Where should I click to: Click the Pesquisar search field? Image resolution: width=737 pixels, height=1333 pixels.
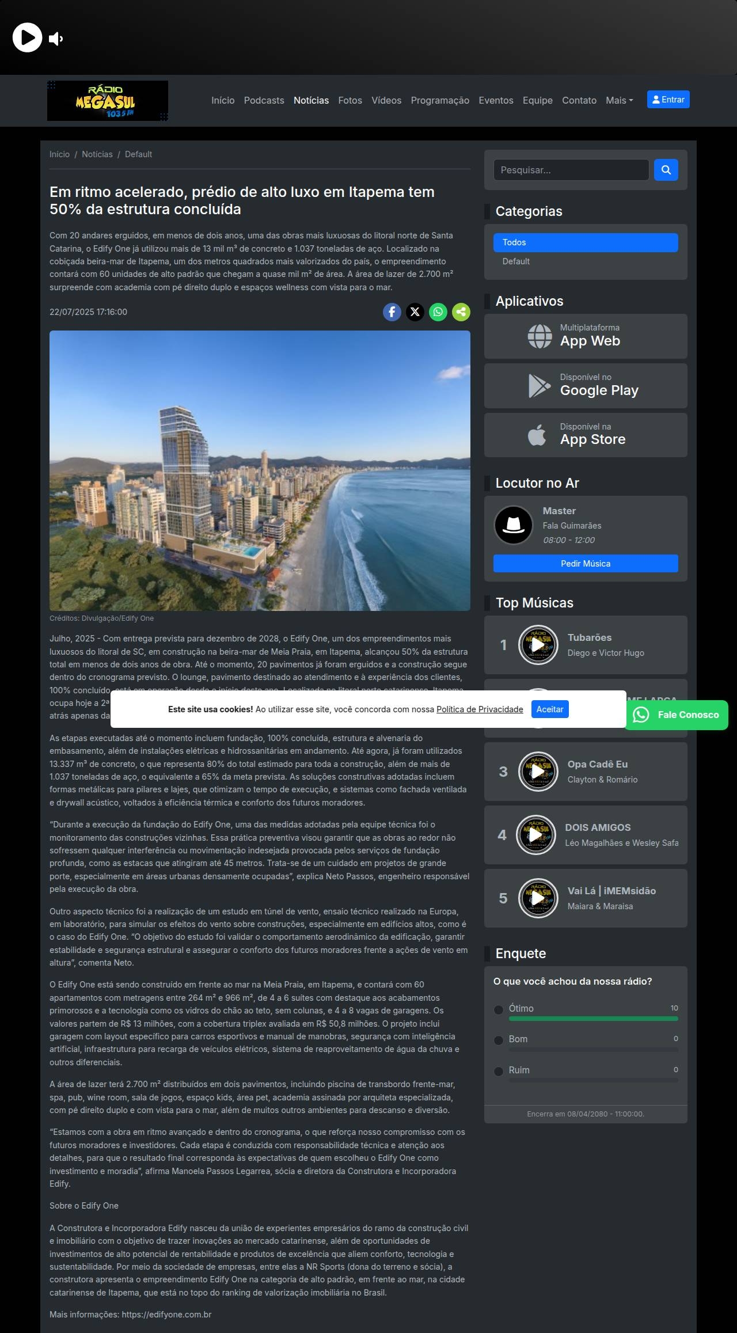click(x=571, y=170)
